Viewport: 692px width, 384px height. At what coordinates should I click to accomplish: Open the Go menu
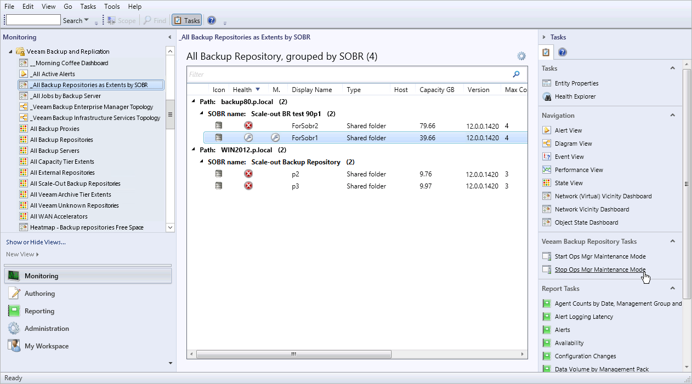68,7
